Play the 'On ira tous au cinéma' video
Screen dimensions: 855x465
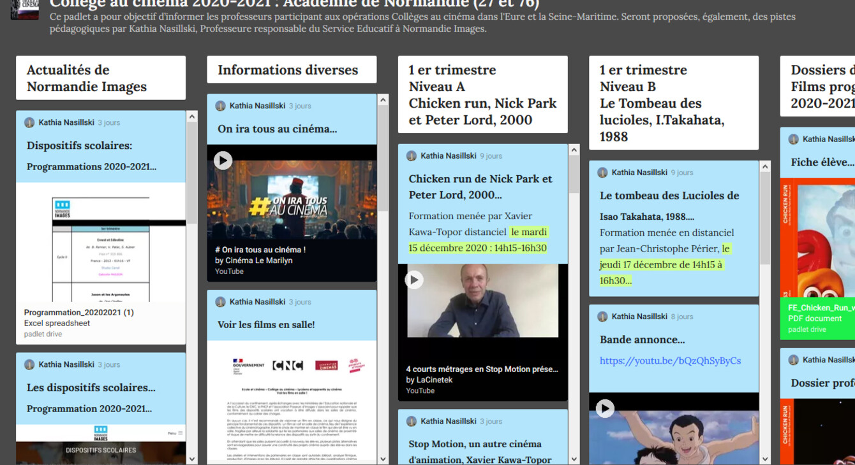coord(223,160)
